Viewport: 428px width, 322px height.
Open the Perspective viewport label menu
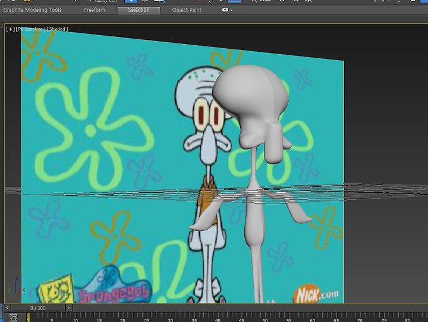pyautogui.click(x=30, y=29)
